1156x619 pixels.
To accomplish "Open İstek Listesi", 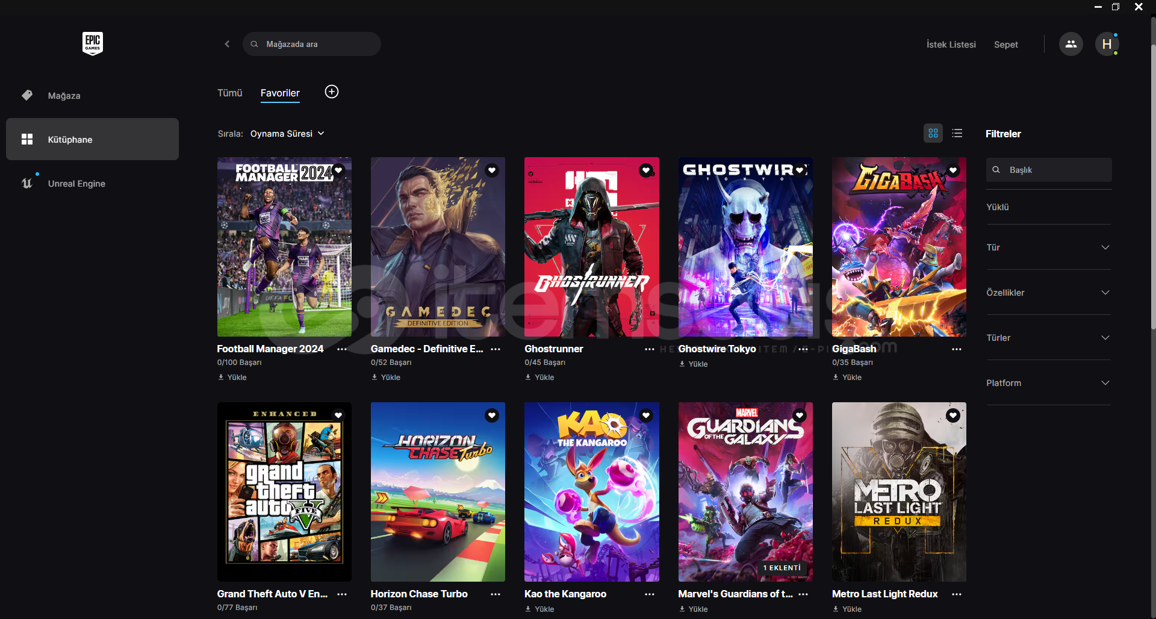I will coord(951,45).
